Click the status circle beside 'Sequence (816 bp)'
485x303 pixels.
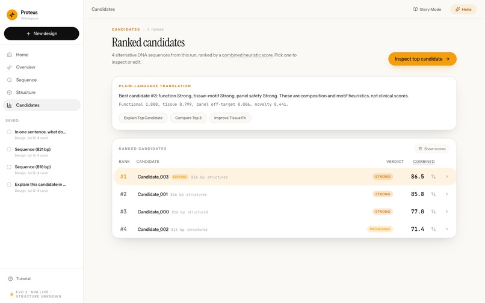click(x=9, y=167)
